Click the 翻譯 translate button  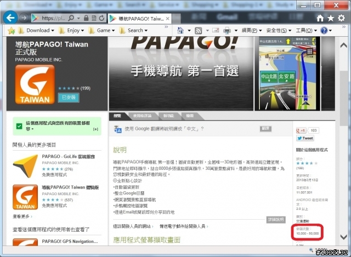(x=265, y=129)
